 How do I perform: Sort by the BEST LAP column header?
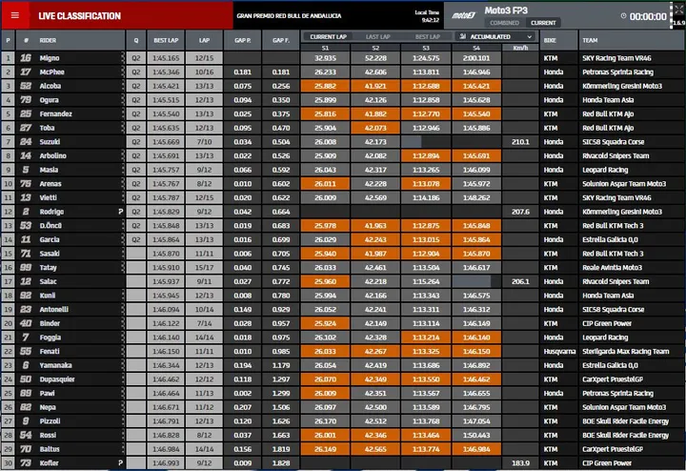click(x=166, y=40)
